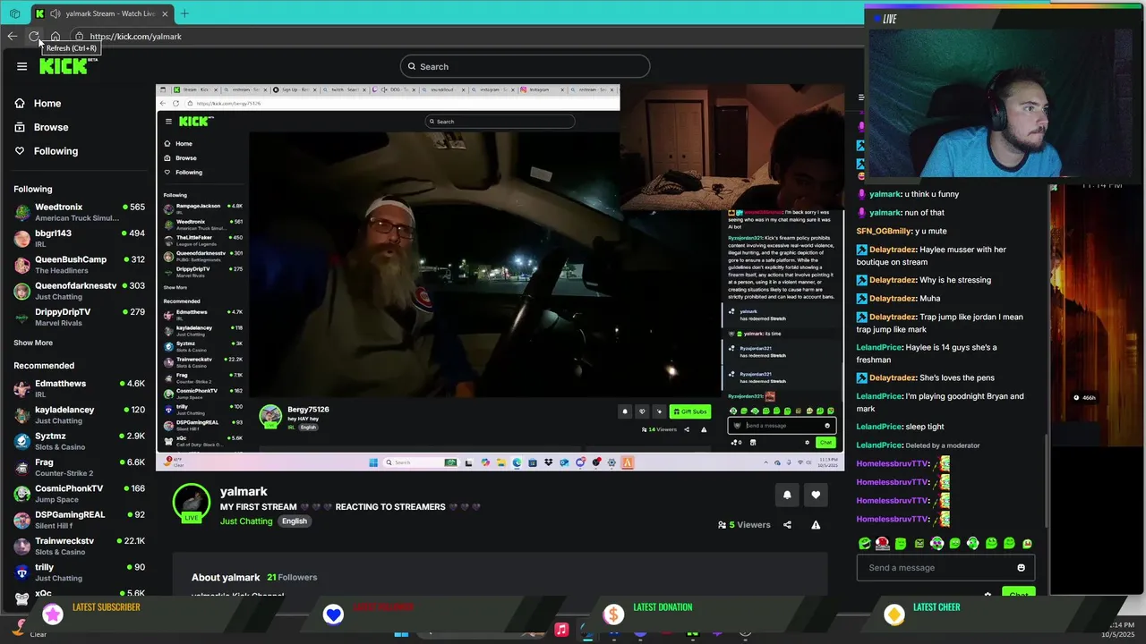Screen dimensions: 1146x644
Task: Open CosmicPhonkTV recommended channel
Action: tap(79, 493)
